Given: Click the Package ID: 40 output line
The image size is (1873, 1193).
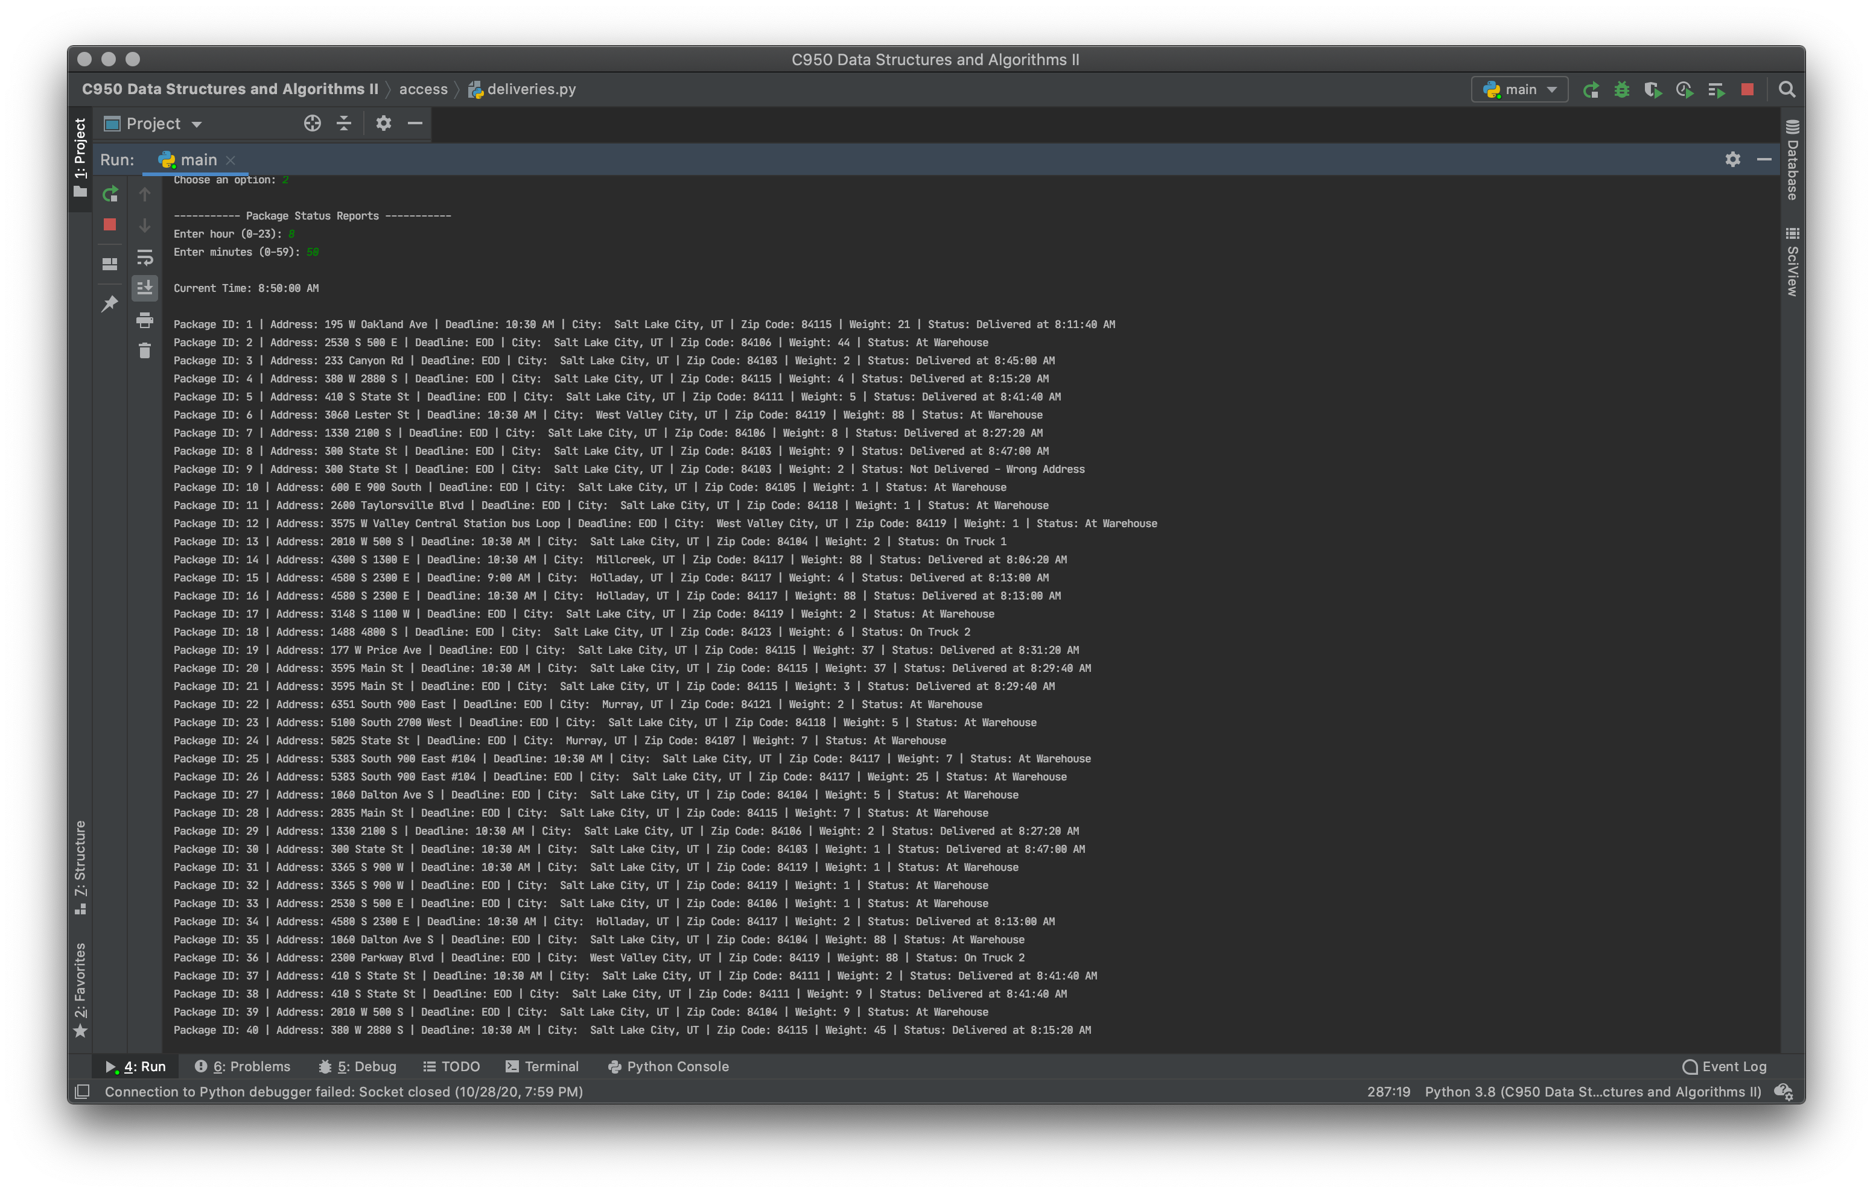Looking at the screenshot, I should 632,1030.
